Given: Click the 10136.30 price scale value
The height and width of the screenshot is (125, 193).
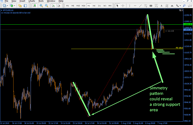Looking at the screenshot, I should tap(188, 84).
